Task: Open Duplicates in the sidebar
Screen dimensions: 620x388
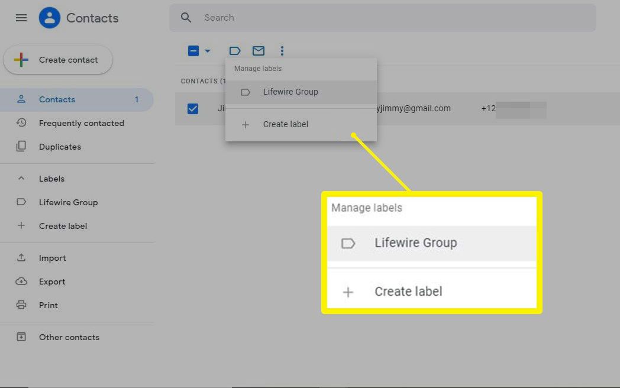Action: [x=77, y=147]
